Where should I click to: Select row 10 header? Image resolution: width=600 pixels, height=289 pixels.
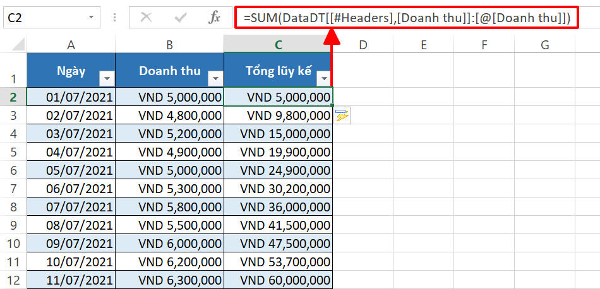13,244
